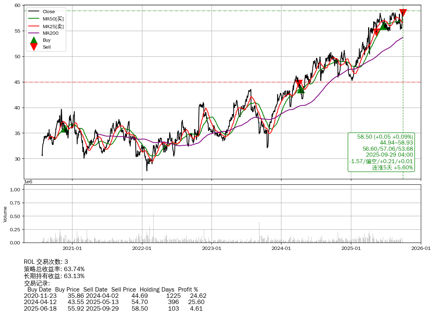Toggle the MA50[买] legend entry

click(x=53, y=19)
